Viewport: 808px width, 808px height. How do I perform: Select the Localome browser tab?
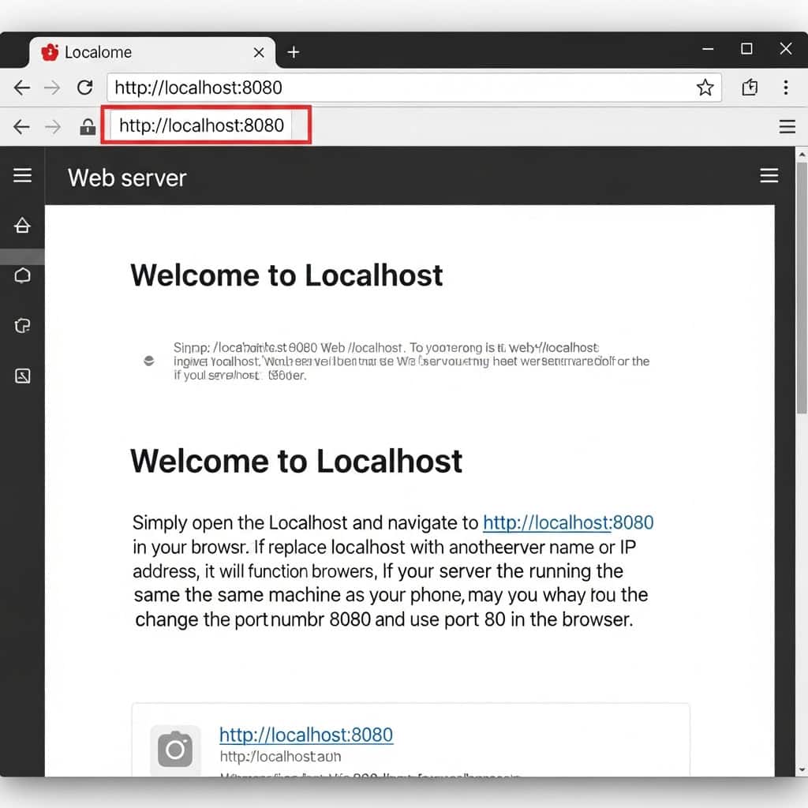pyautogui.click(x=142, y=52)
